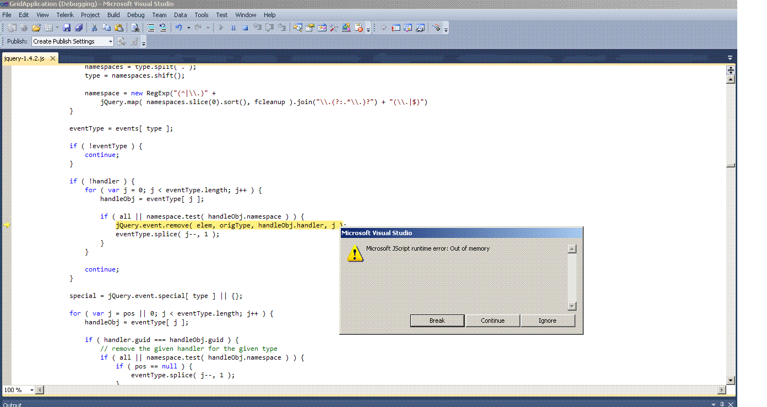
Task: Stop debugging with the square icon
Action: pos(245,28)
